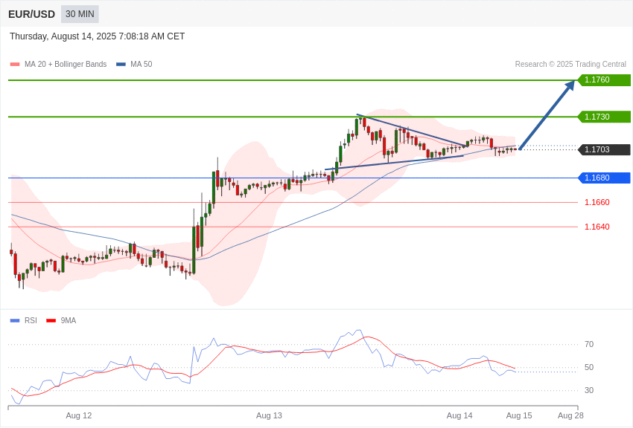Click the blue upward forecast arrow head
This screenshot has height=428, width=633.
tap(569, 85)
